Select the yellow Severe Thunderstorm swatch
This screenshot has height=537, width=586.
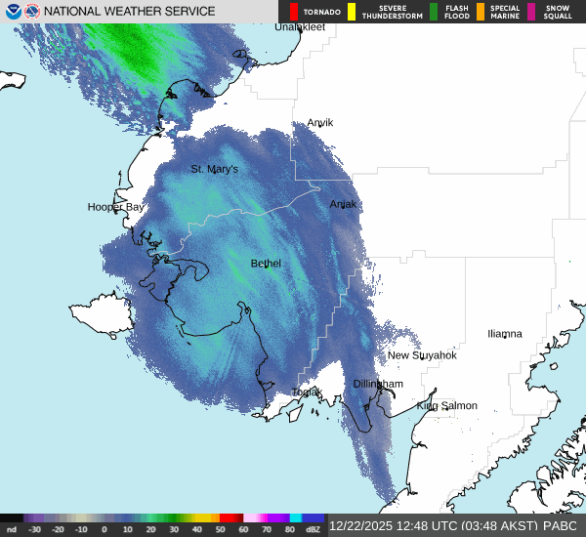[x=352, y=12]
